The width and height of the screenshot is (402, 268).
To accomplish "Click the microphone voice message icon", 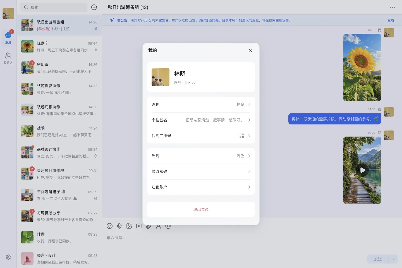I will [x=119, y=226].
